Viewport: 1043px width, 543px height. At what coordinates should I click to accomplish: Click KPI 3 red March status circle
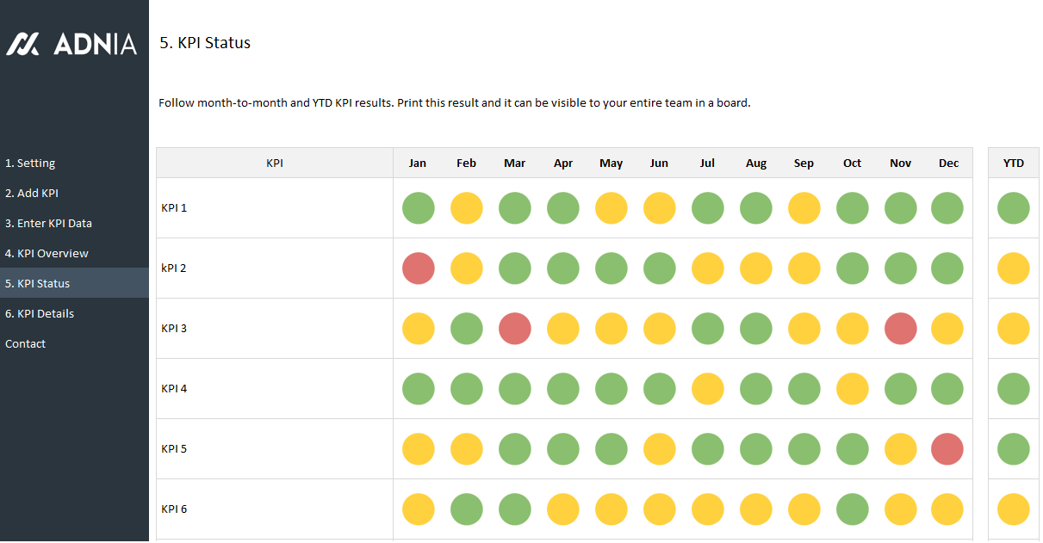click(515, 329)
